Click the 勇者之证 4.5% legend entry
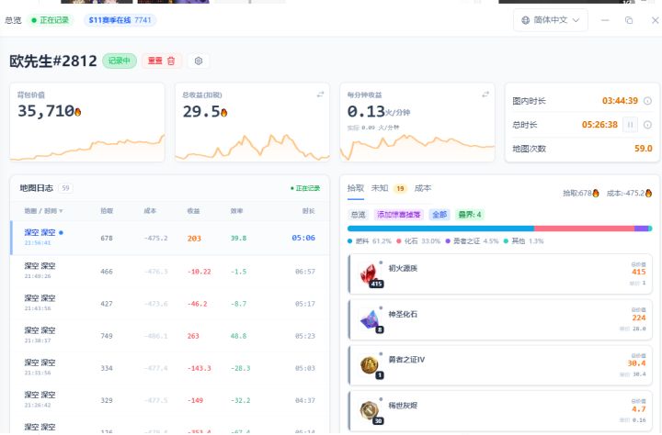 pyautogui.click(x=472, y=241)
